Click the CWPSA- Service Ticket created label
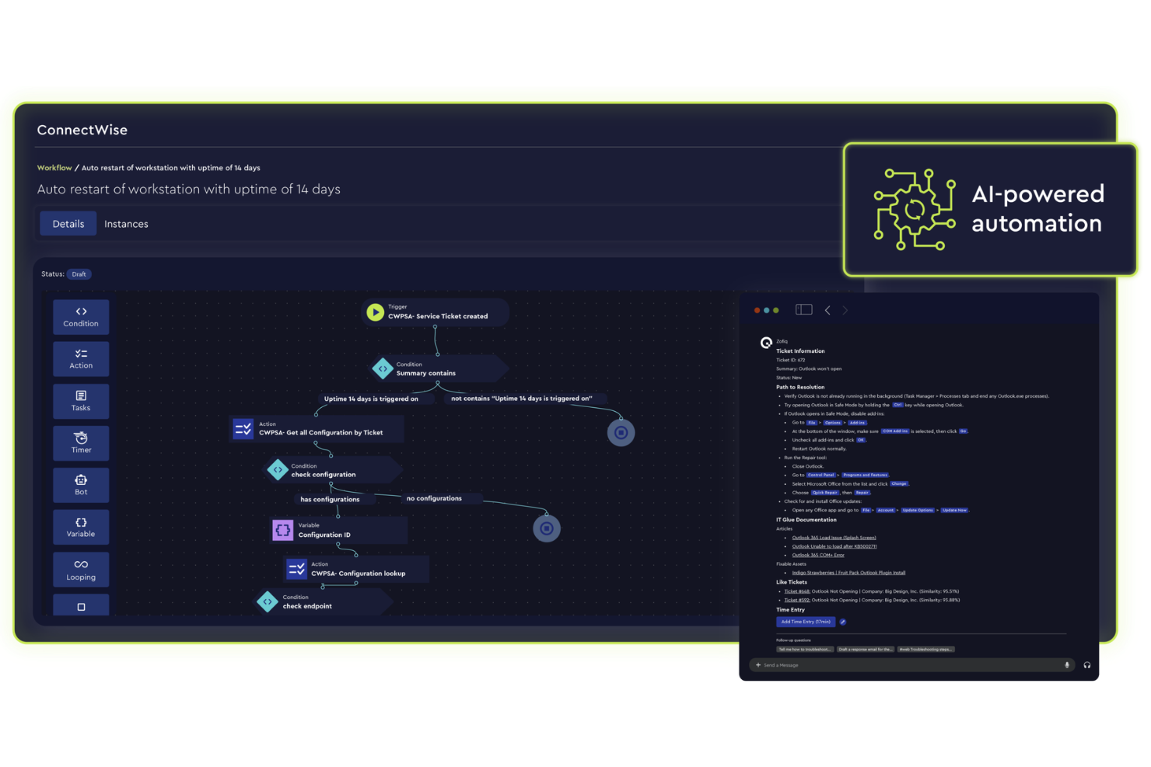 (438, 316)
